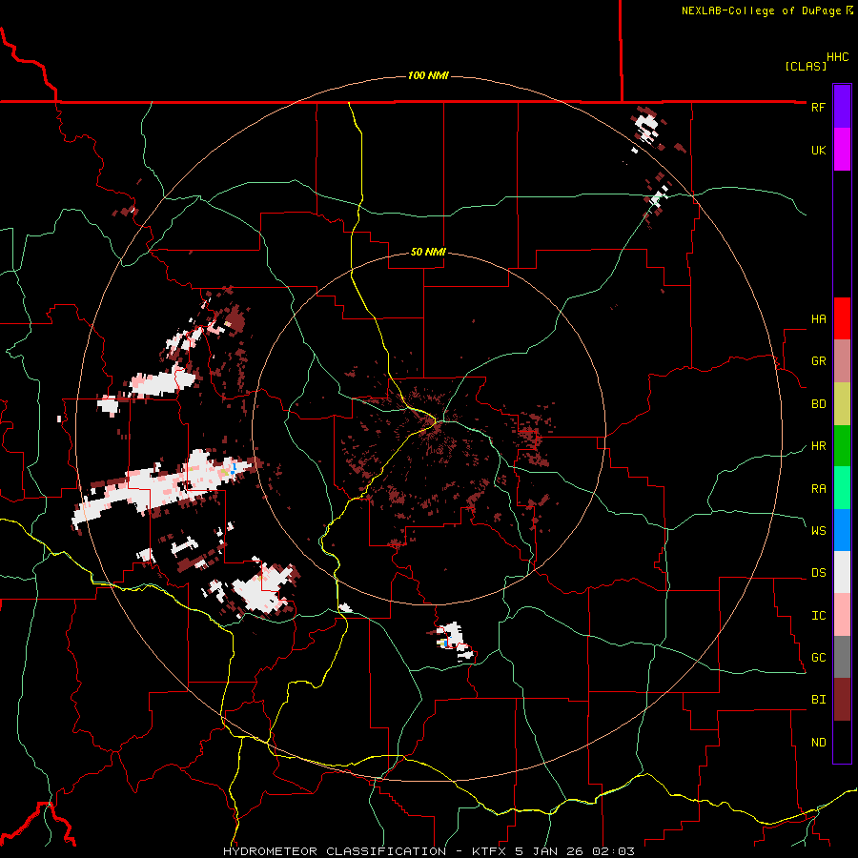Click the ND black legend swatch
The width and height of the screenshot is (858, 858).
(x=842, y=742)
